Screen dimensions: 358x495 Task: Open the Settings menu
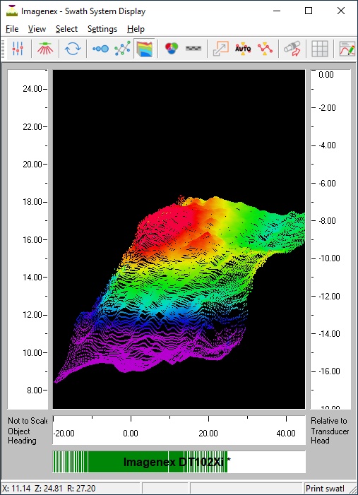point(102,29)
